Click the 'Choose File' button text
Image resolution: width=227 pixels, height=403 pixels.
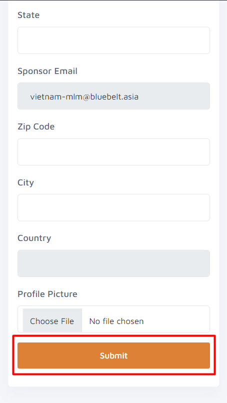pyautogui.click(x=52, y=321)
